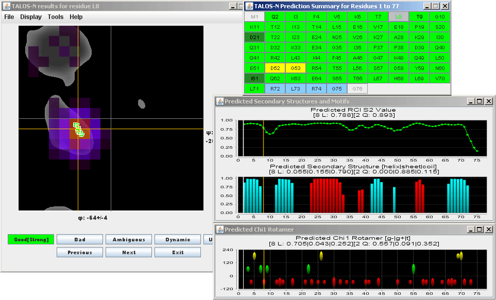Minimize the Predicted Secondary Structures and Motifs window

pos(471,101)
